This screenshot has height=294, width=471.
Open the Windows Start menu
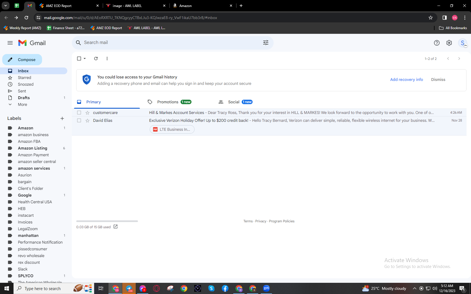coord(7,288)
